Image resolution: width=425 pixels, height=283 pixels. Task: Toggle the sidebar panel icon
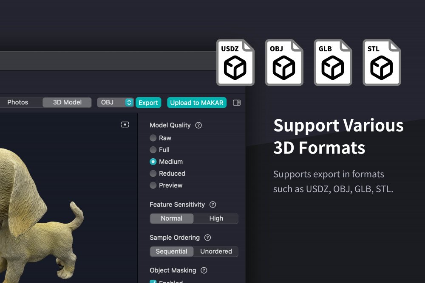pos(237,103)
